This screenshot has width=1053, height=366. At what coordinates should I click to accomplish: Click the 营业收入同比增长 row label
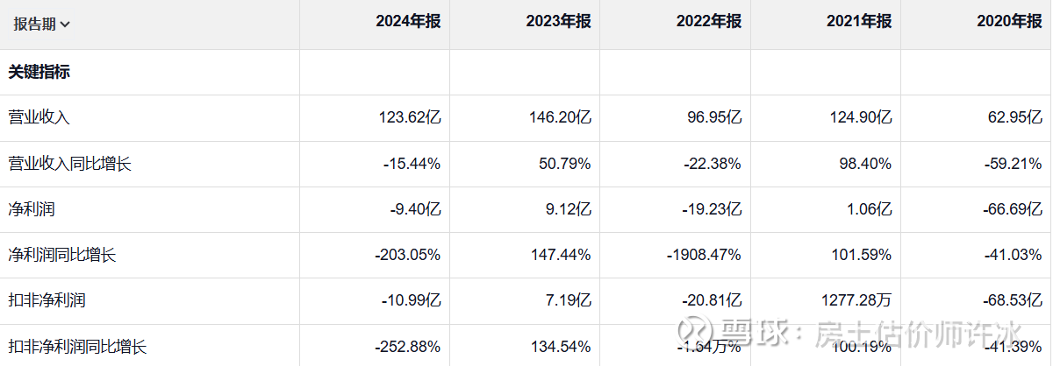pyautogui.click(x=69, y=164)
